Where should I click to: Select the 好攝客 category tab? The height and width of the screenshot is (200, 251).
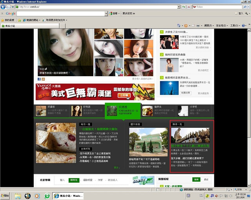click(51, 111)
